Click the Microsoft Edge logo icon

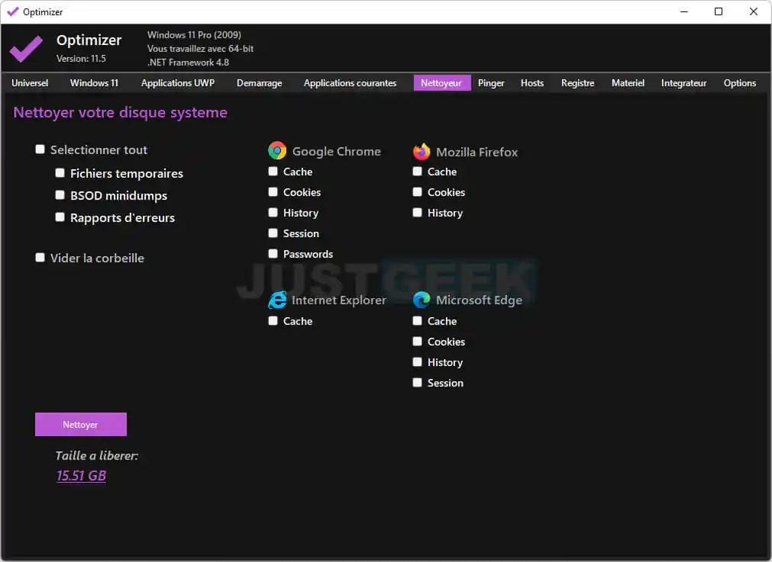pyautogui.click(x=422, y=300)
